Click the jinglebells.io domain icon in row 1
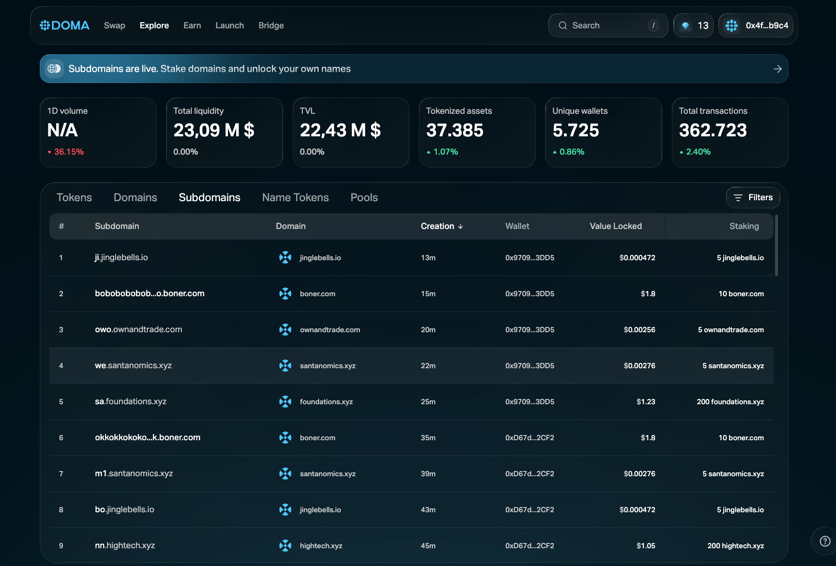 coord(285,258)
